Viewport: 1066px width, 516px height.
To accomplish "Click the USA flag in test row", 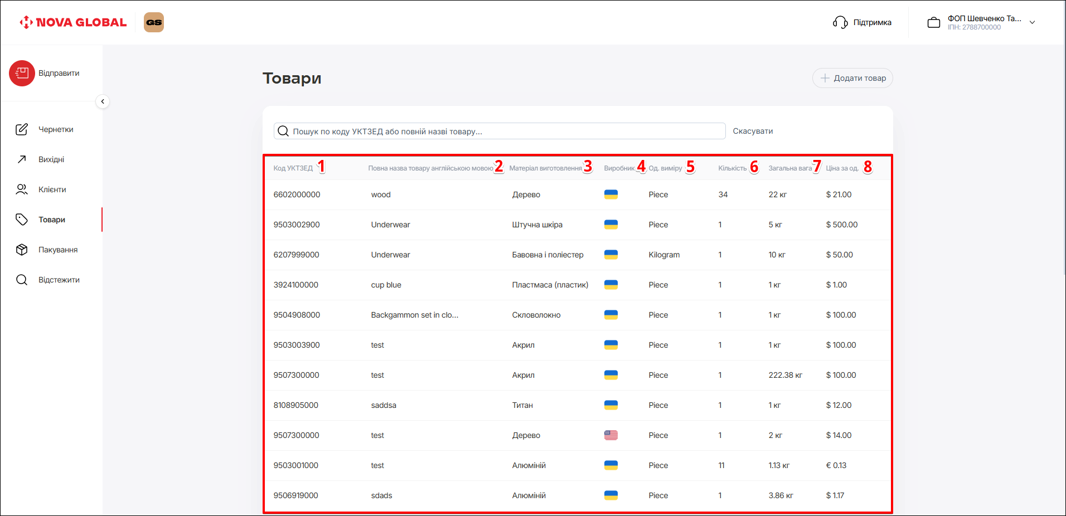I will coord(610,435).
